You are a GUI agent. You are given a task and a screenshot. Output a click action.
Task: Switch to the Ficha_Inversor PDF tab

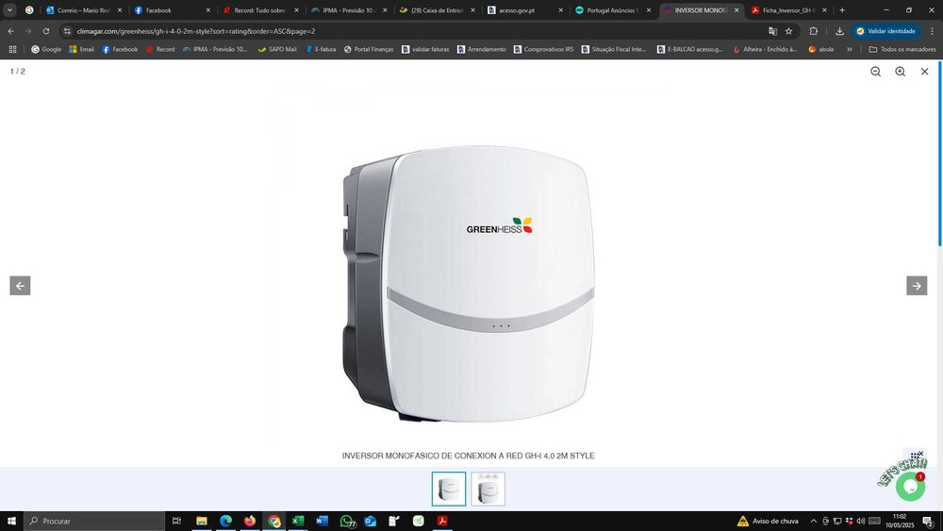(789, 10)
